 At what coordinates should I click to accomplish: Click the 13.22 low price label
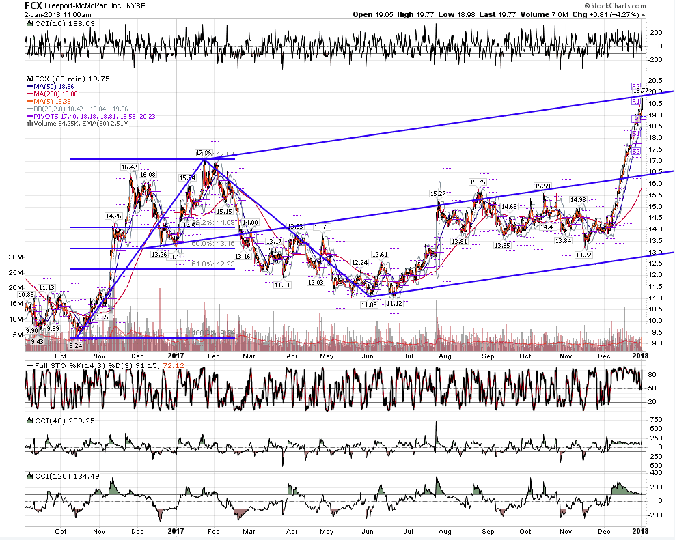[x=583, y=255]
